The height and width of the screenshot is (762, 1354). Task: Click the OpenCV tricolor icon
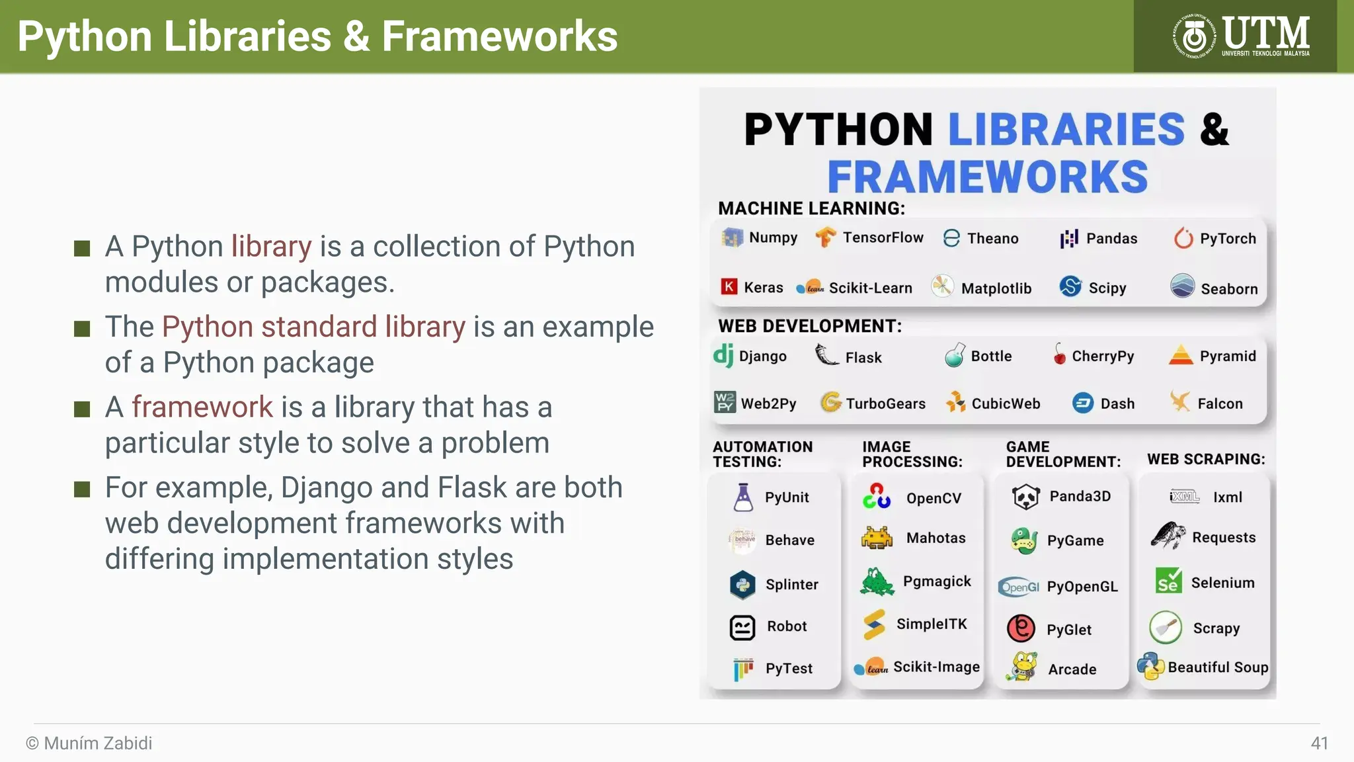pyautogui.click(x=877, y=496)
